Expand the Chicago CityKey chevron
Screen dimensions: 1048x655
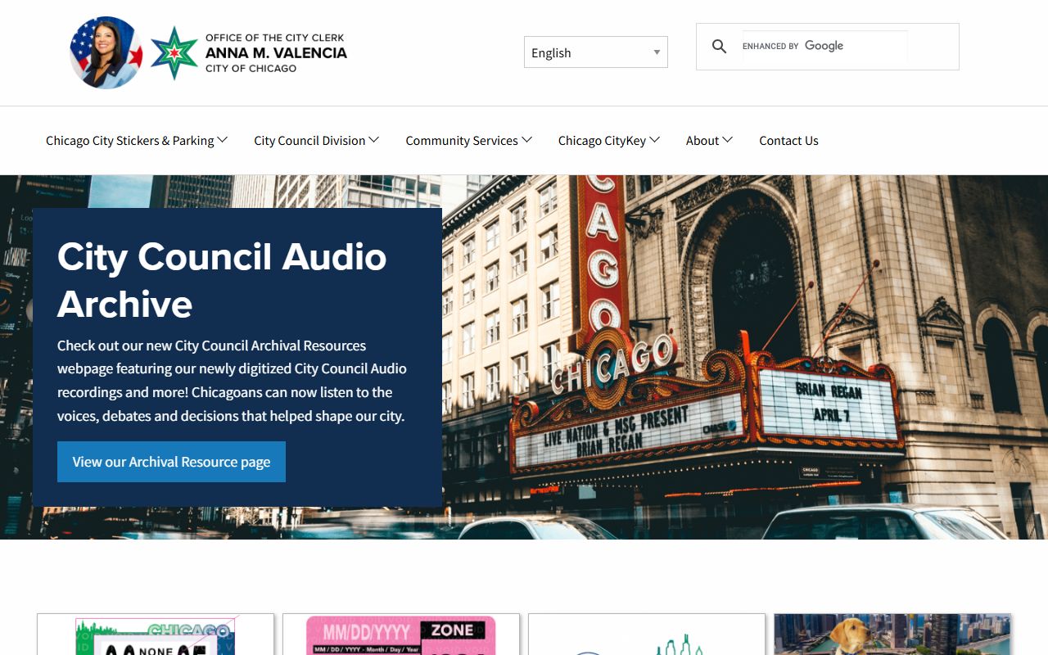[x=655, y=140]
